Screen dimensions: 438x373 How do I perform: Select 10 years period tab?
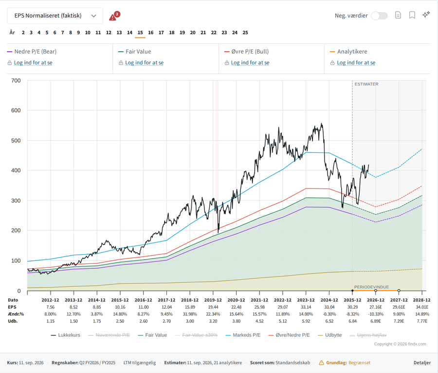[88, 33]
